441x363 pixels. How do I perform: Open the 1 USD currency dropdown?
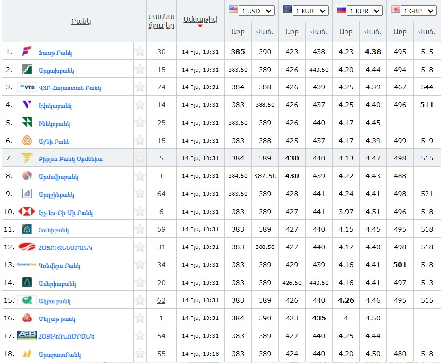[x=257, y=11]
